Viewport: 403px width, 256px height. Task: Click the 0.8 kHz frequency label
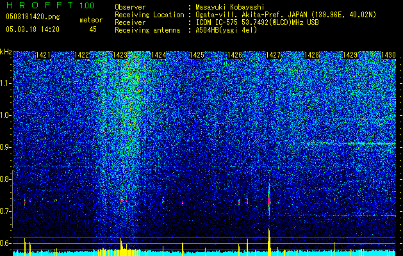tap(5, 179)
